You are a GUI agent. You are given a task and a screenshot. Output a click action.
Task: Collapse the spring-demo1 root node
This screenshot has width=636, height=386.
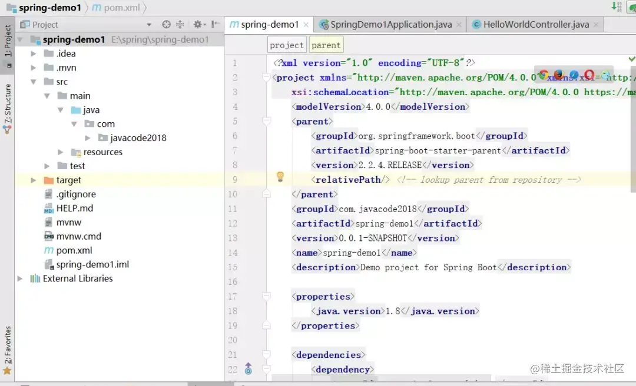point(20,39)
